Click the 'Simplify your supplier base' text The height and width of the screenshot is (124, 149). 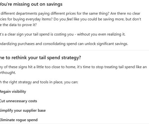pos(23,111)
